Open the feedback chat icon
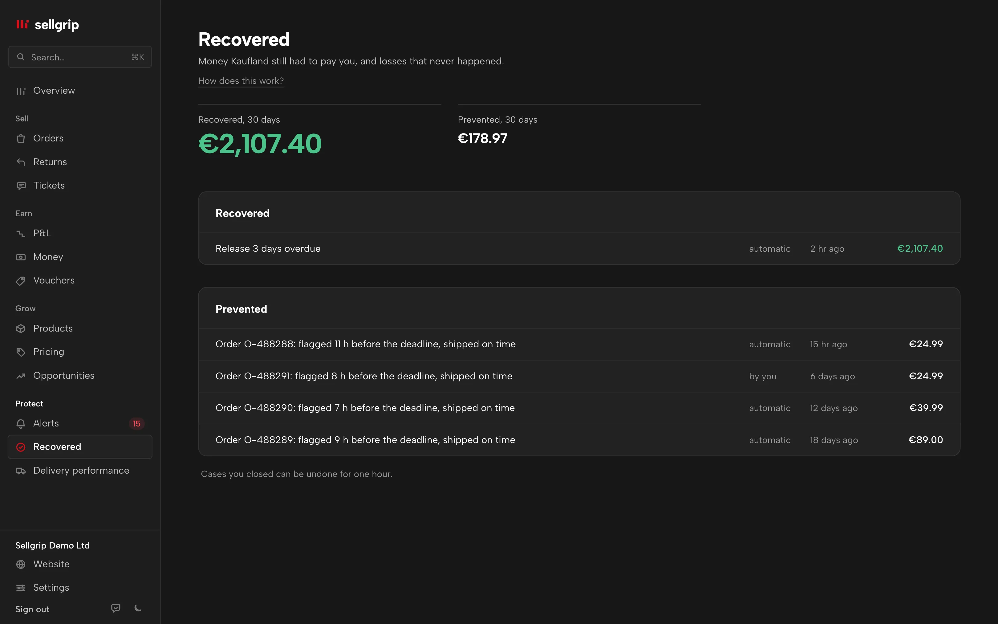The width and height of the screenshot is (998, 624). click(x=116, y=608)
